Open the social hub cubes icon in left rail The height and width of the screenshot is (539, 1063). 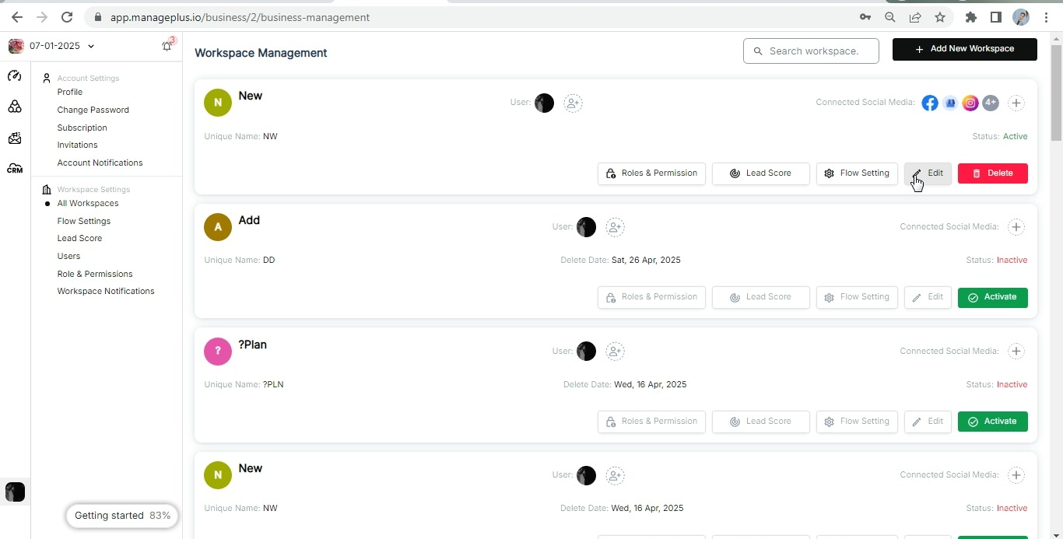click(x=15, y=107)
